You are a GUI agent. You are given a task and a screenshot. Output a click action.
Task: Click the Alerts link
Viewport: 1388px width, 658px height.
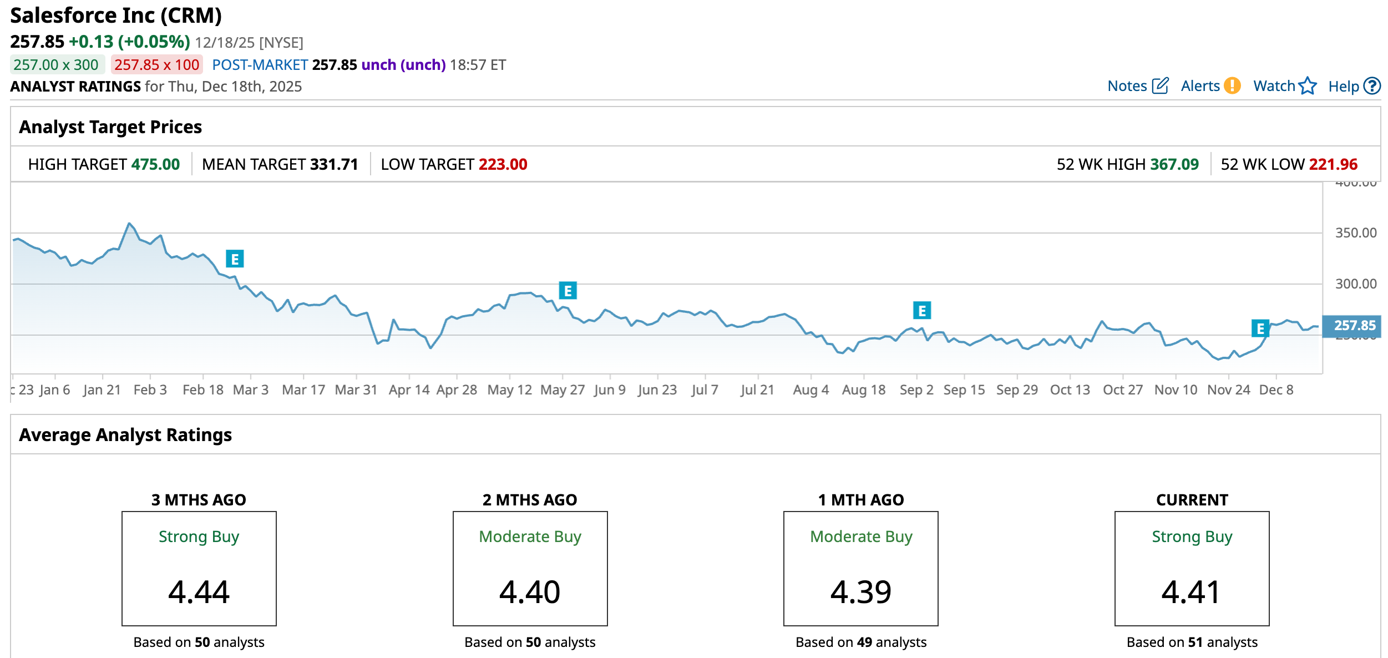(1199, 86)
